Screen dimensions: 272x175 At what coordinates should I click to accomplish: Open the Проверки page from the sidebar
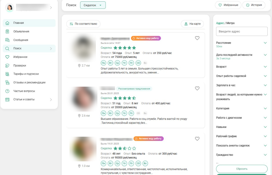point(23,65)
